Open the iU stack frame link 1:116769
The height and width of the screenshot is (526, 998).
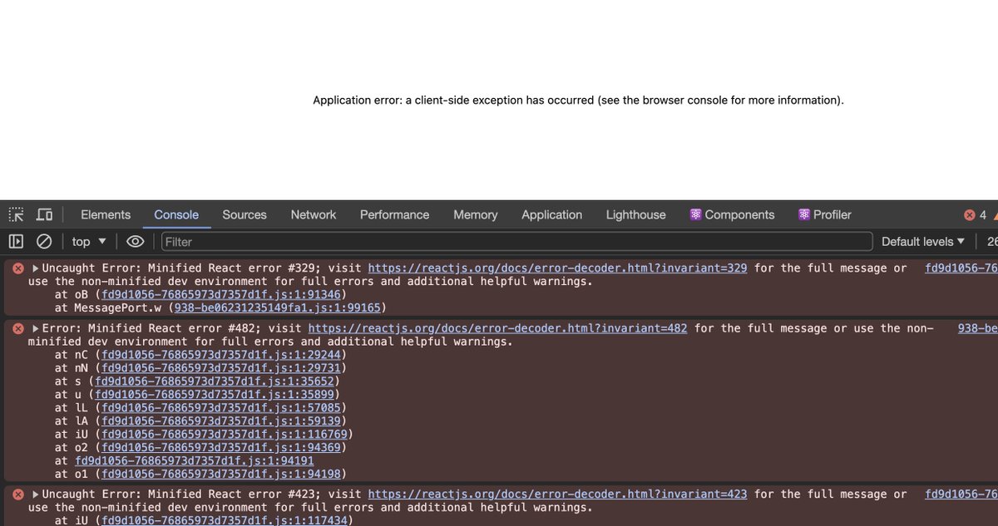[x=224, y=435]
